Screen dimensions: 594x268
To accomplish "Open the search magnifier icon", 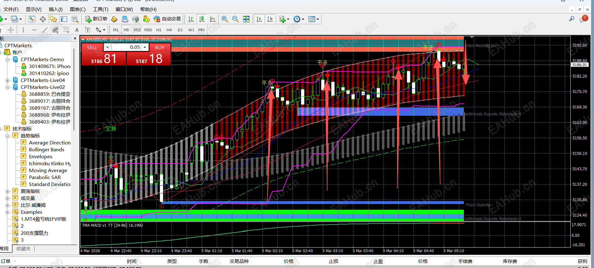I will point(572,19).
